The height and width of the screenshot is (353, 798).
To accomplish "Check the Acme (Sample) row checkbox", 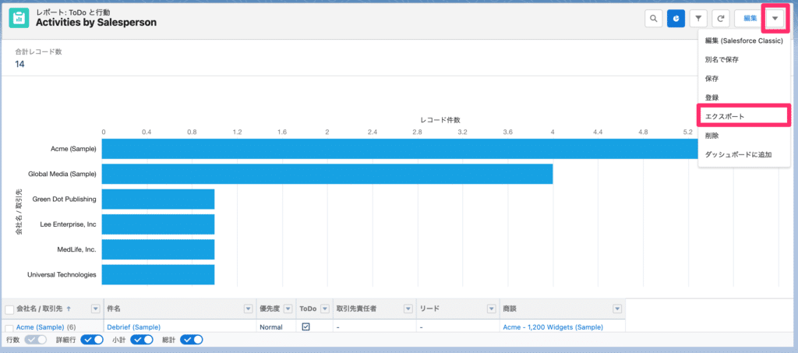I will (x=9, y=328).
